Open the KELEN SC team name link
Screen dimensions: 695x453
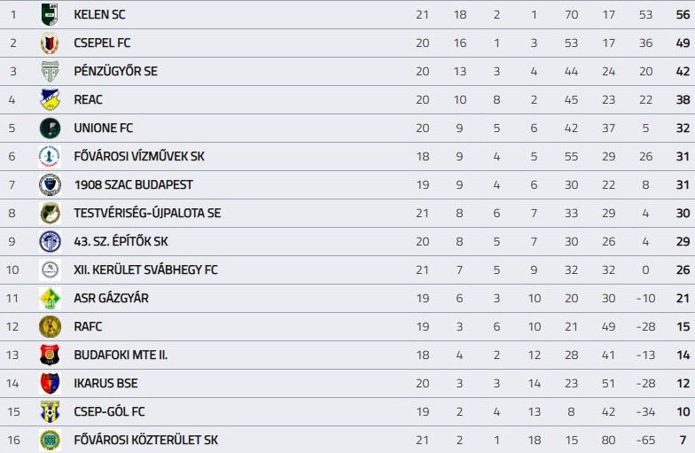pos(99,14)
